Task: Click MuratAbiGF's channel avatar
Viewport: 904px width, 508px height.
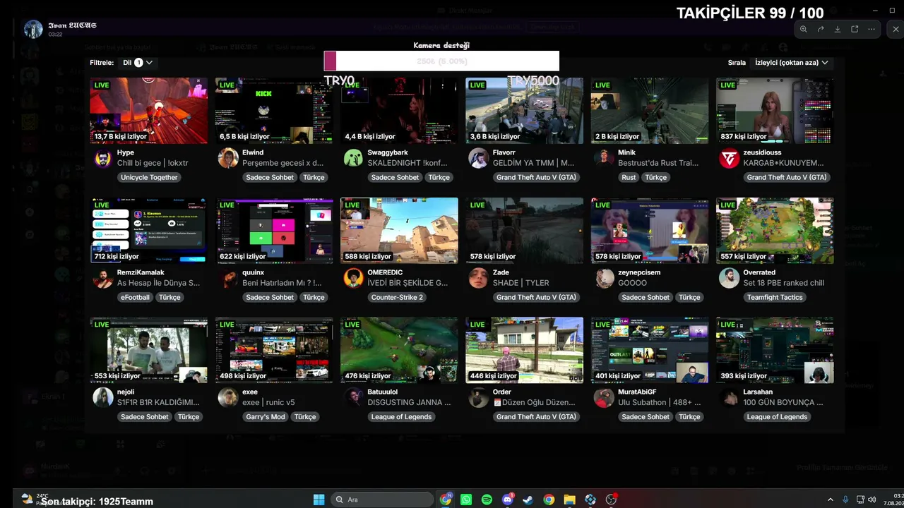Action: [604, 397]
